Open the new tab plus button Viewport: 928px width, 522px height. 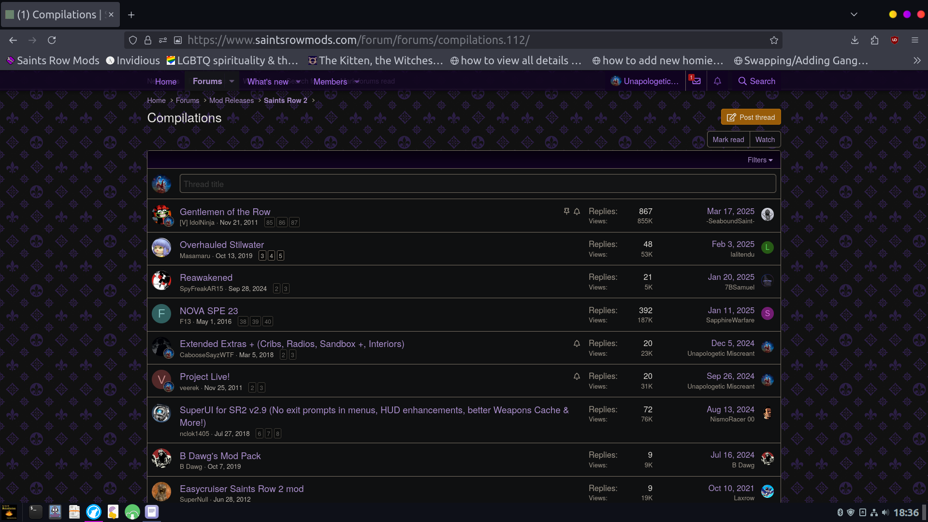coord(131,14)
